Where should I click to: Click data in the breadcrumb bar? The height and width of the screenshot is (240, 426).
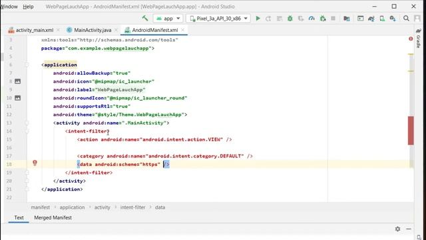tap(160, 207)
